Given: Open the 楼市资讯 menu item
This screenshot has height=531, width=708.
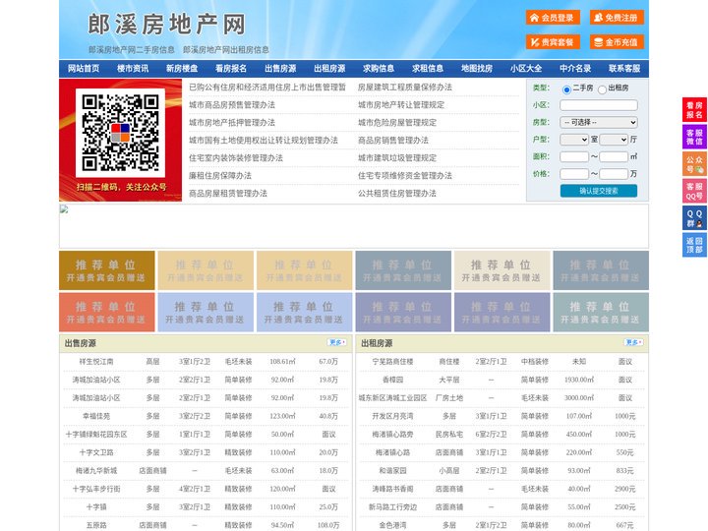Looking at the screenshot, I should [x=133, y=69].
